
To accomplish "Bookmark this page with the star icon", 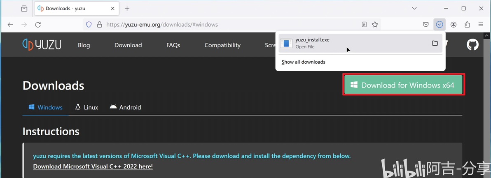I will 375,25.
